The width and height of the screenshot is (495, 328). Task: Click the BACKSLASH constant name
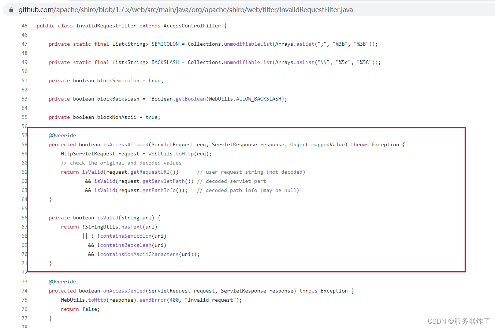(x=165, y=62)
